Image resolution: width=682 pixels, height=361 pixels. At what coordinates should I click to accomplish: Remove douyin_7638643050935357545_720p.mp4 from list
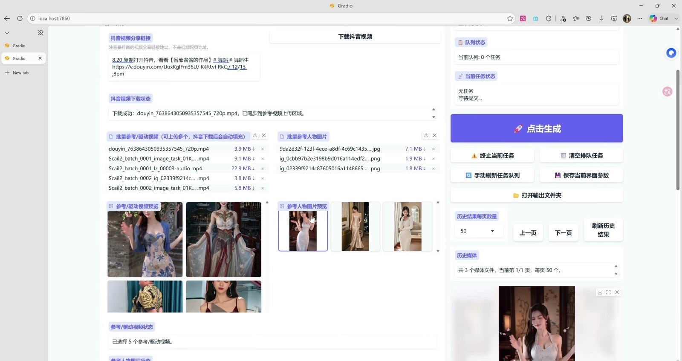(x=263, y=149)
